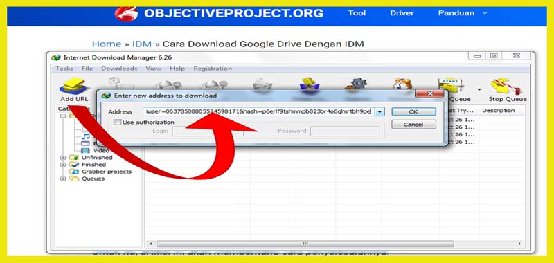
Task: Open the Tool link in site header
Action: (357, 13)
